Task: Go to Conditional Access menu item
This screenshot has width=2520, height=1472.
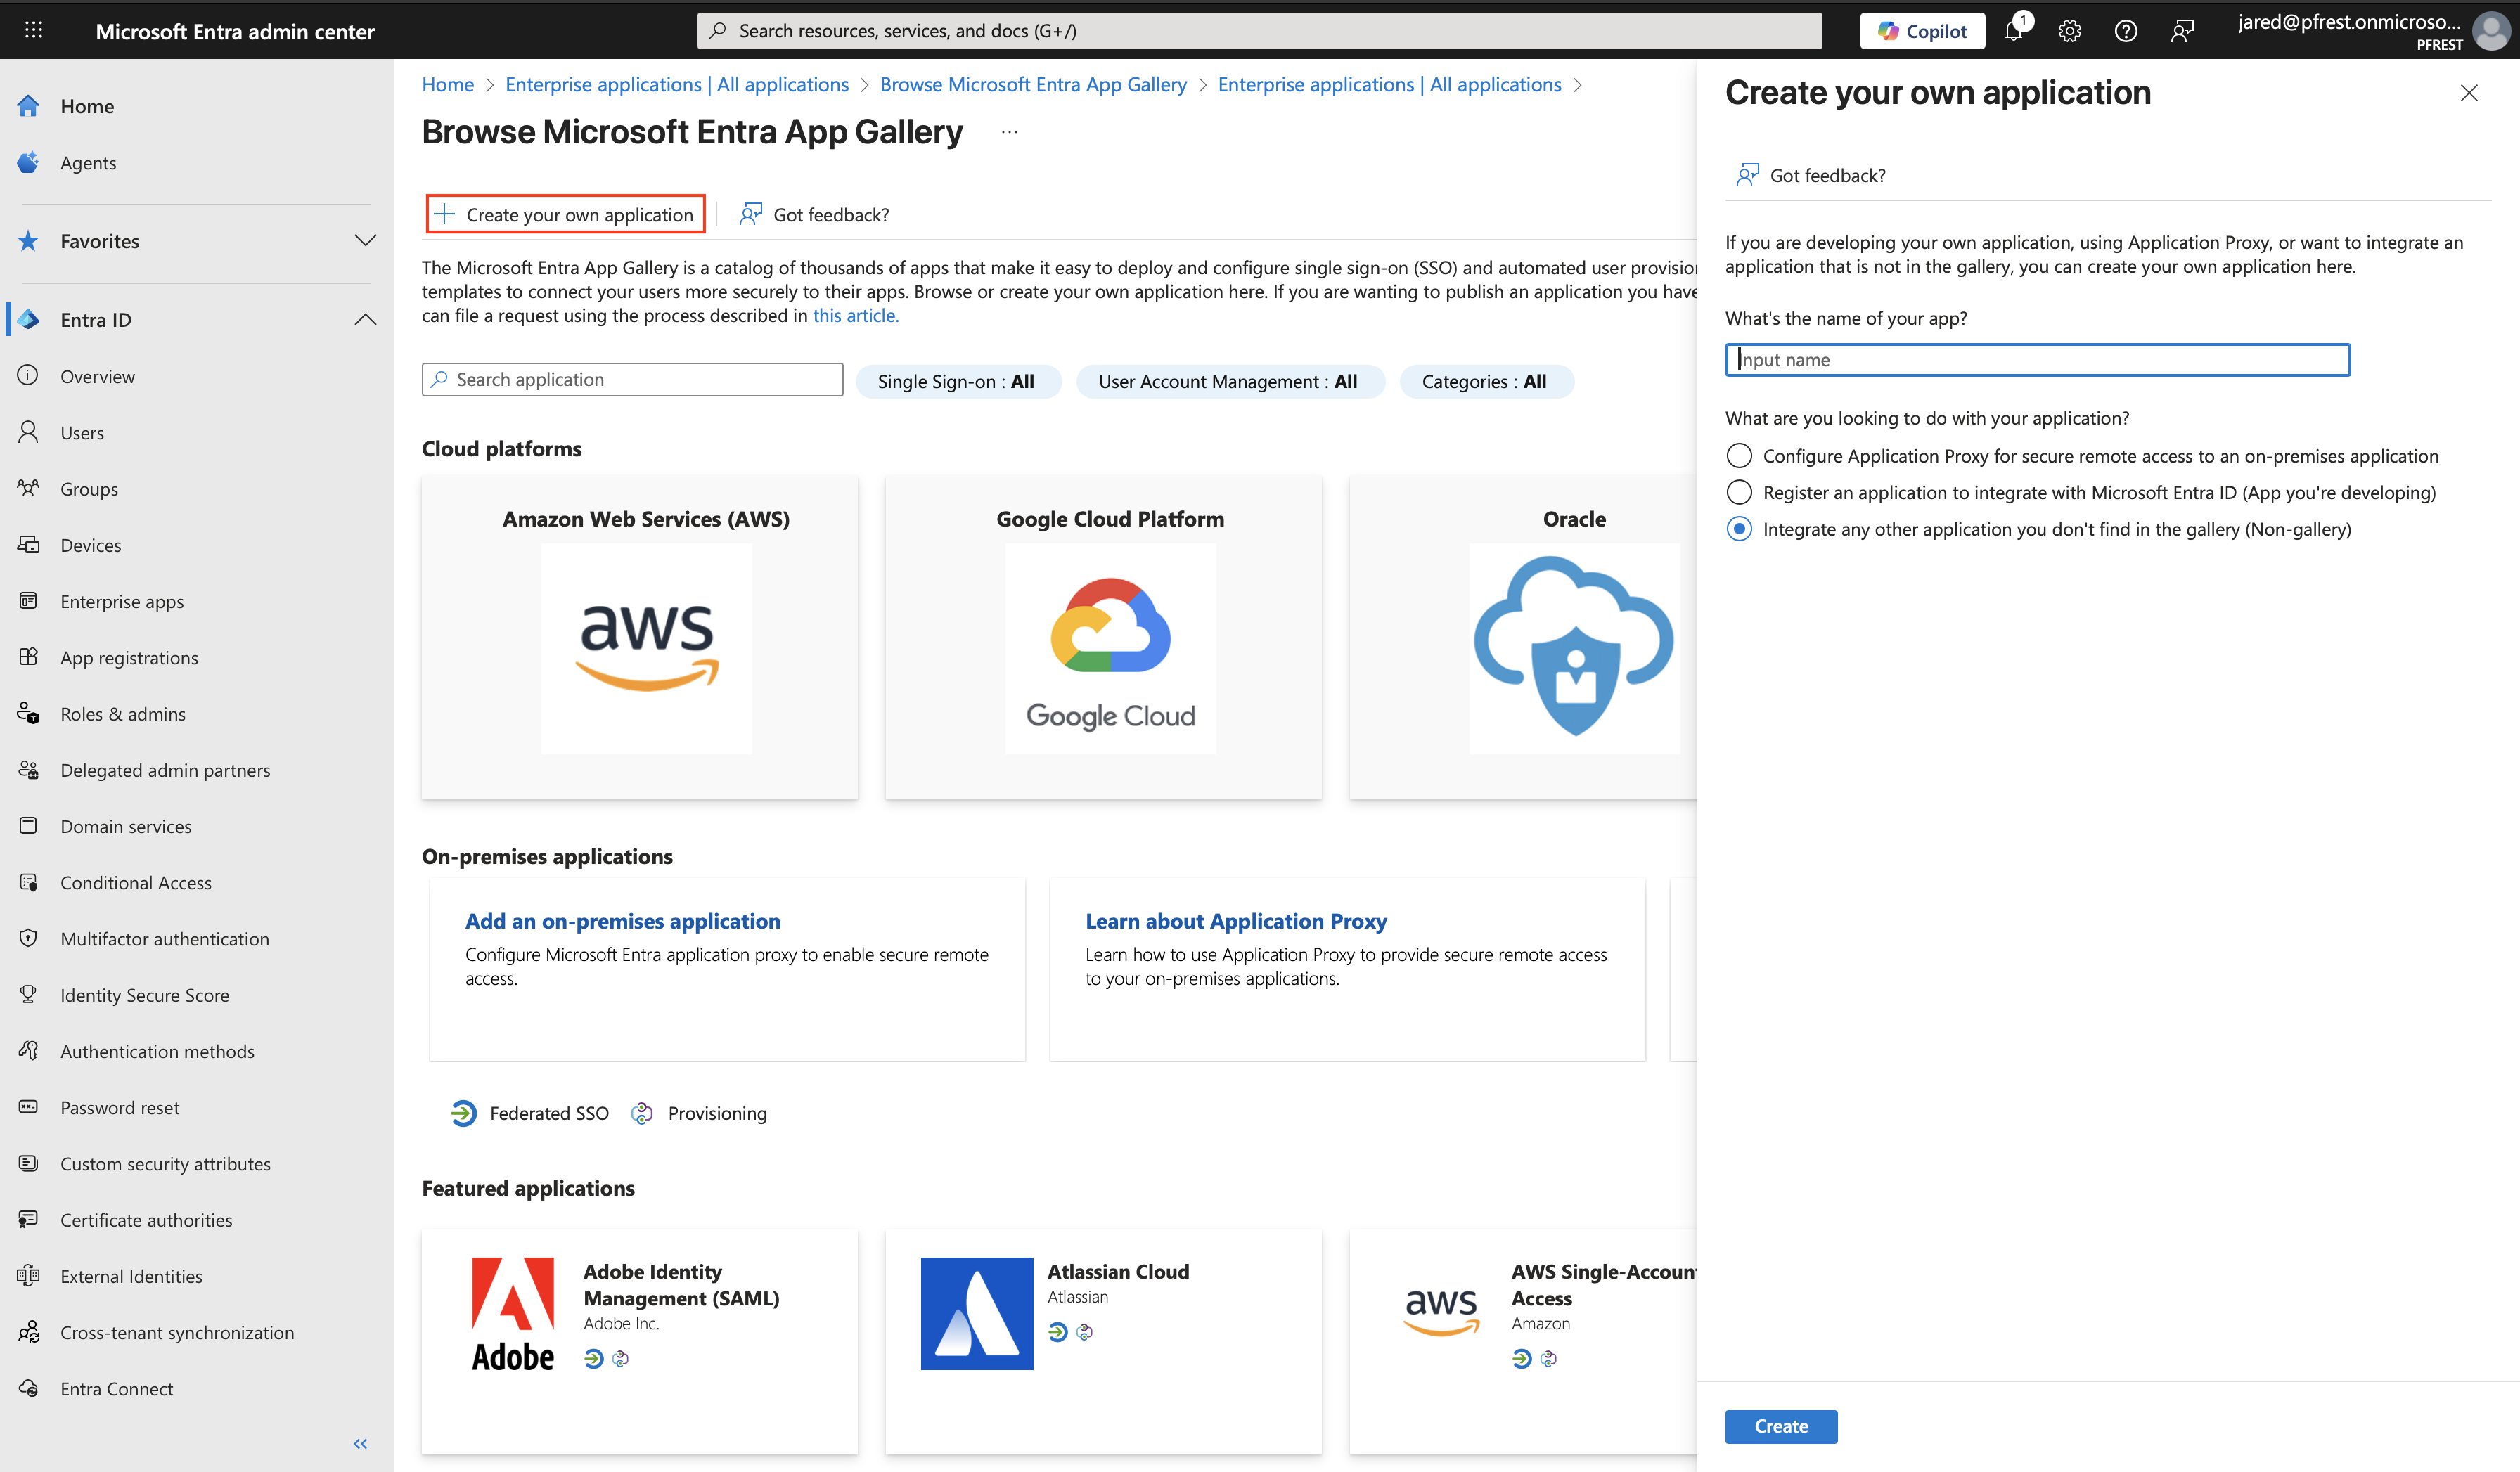Action: [136, 882]
